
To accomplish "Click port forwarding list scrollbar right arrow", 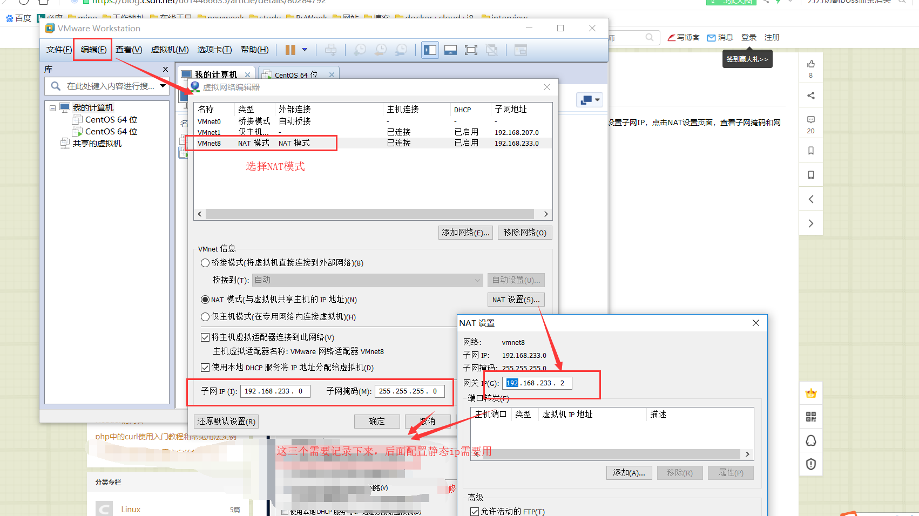I will click(747, 454).
